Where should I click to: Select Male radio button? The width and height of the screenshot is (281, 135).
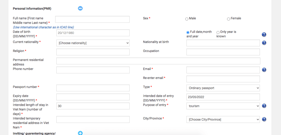point(187,19)
